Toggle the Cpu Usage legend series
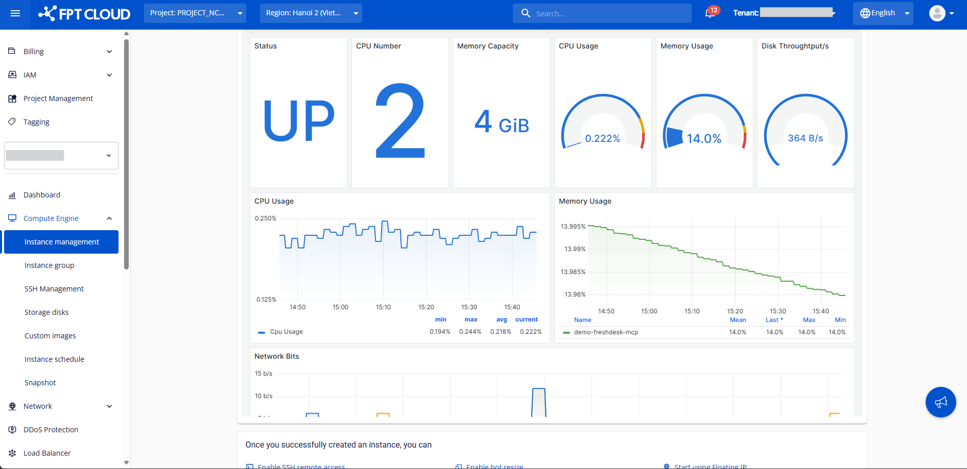 coord(286,332)
